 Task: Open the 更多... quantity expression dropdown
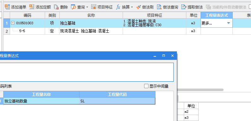click(x=229, y=23)
